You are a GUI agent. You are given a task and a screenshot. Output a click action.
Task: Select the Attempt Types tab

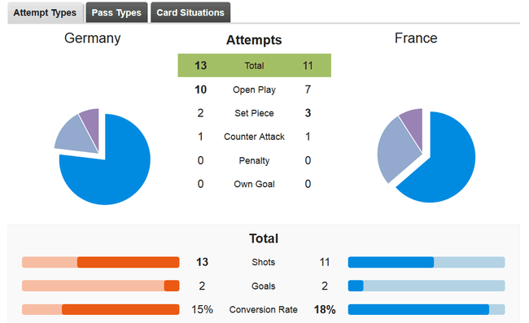point(46,13)
